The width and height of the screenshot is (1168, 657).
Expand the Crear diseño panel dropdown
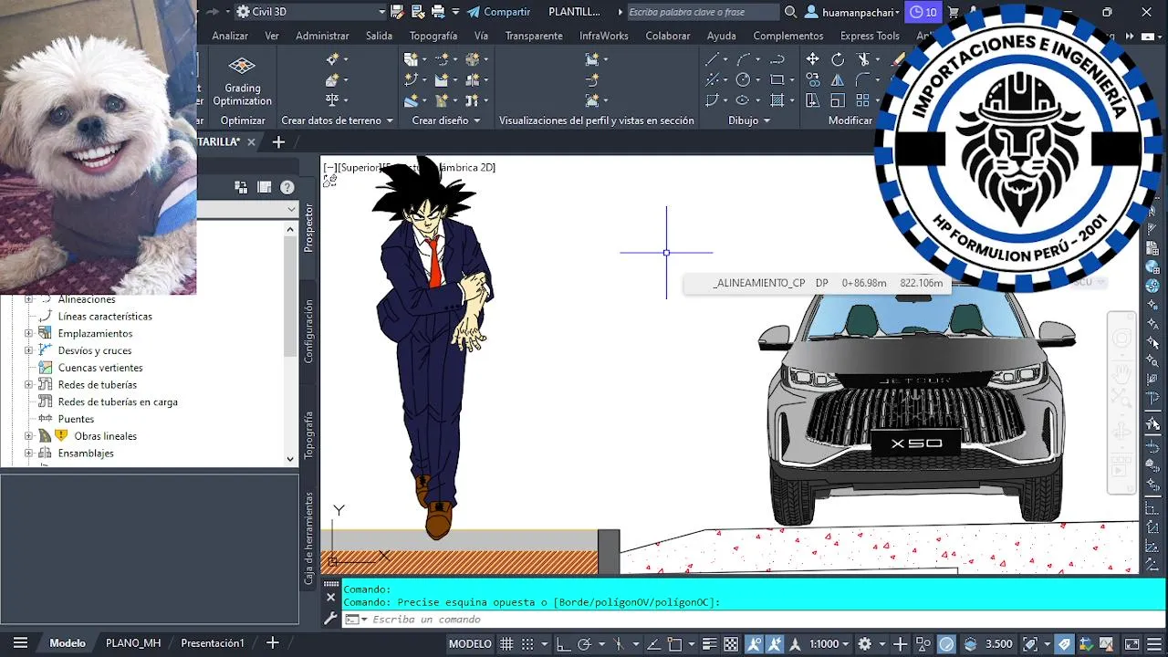[445, 120]
